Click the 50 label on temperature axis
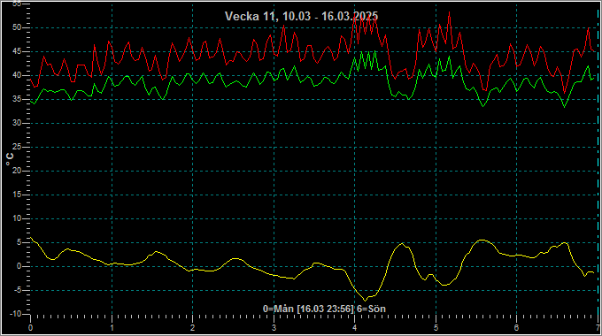The height and width of the screenshot is (336, 602). [x=17, y=27]
